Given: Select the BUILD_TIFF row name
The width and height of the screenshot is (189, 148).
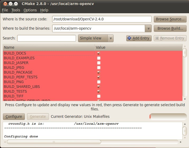Looking at the screenshot, I should [13, 96].
